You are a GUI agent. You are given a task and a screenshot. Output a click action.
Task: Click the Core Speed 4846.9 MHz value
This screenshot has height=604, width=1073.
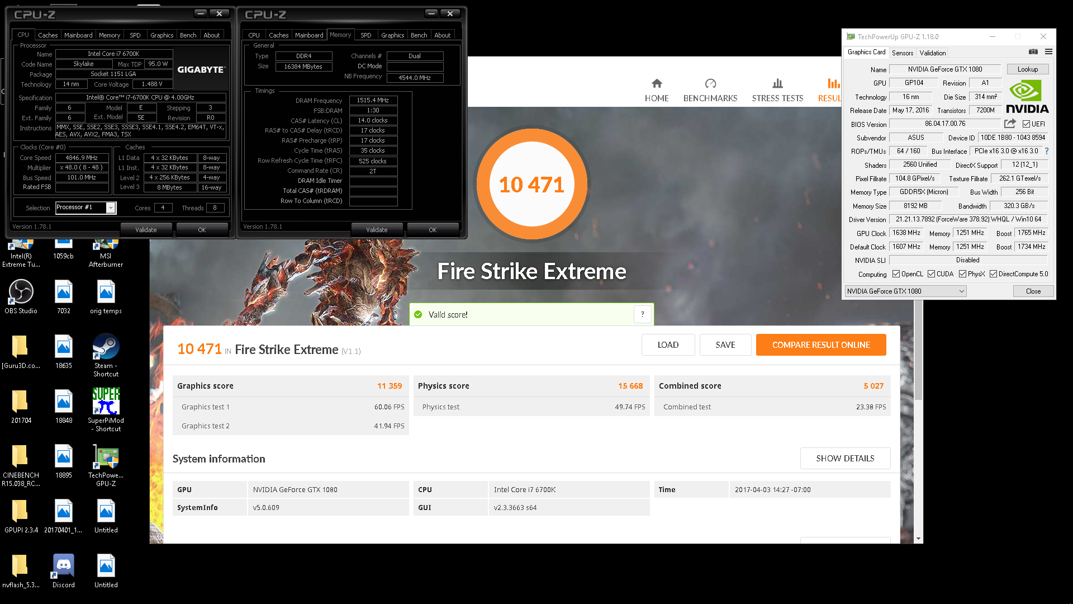pyautogui.click(x=82, y=158)
